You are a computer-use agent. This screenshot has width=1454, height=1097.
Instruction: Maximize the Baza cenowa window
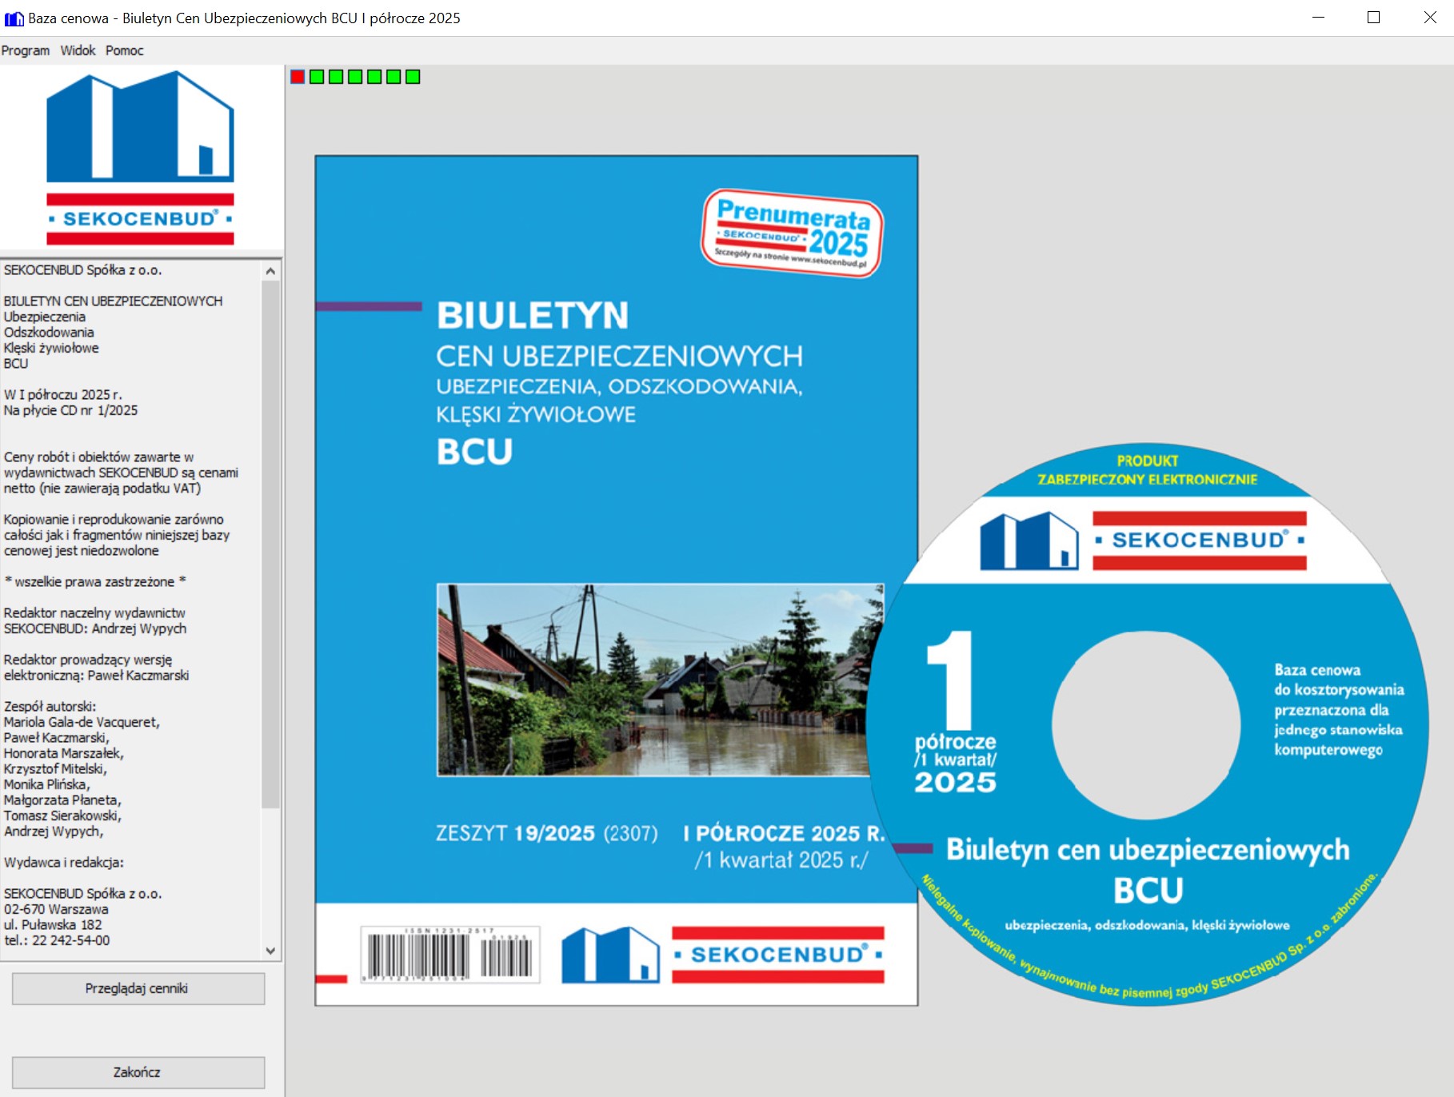pos(1374,18)
